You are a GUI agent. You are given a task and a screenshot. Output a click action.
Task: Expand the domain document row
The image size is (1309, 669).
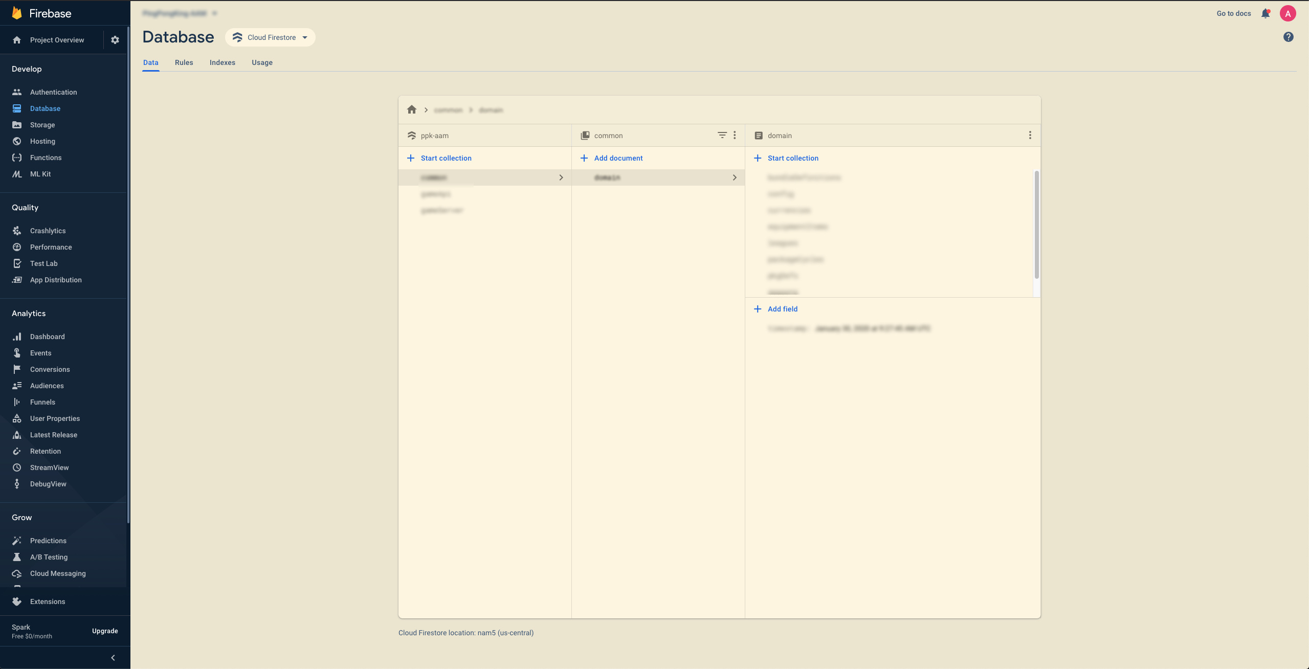[658, 177]
